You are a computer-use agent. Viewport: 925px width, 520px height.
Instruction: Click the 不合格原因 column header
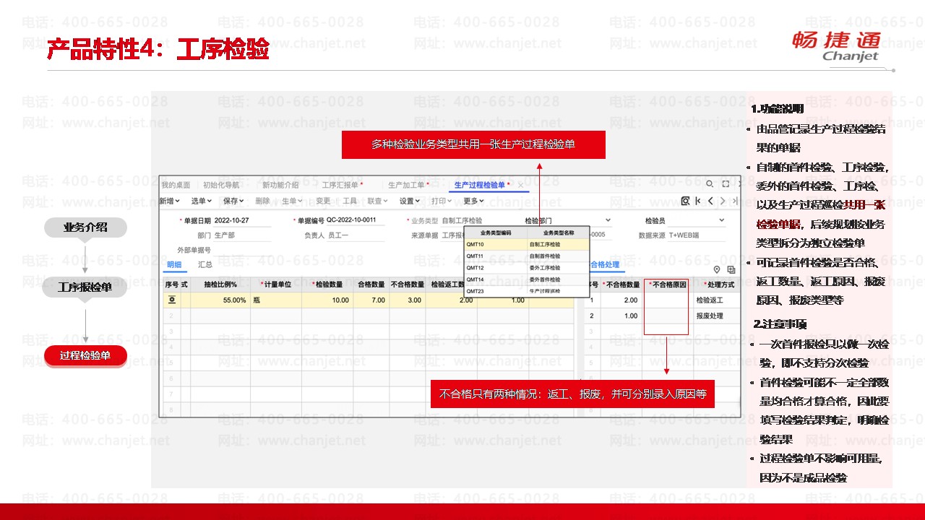click(667, 285)
